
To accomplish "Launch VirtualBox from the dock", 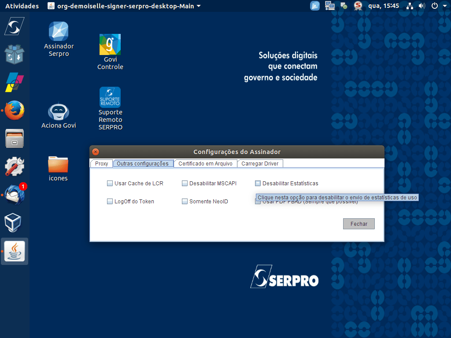I will click(13, 223).
